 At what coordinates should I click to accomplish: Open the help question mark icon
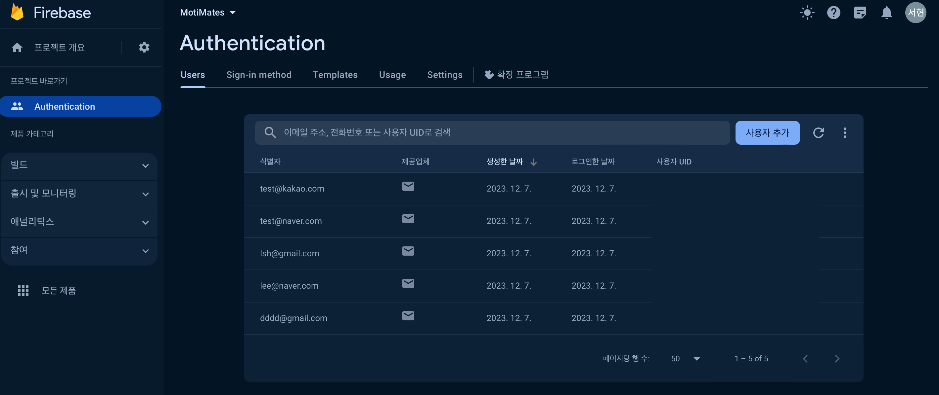coord(833,13)
